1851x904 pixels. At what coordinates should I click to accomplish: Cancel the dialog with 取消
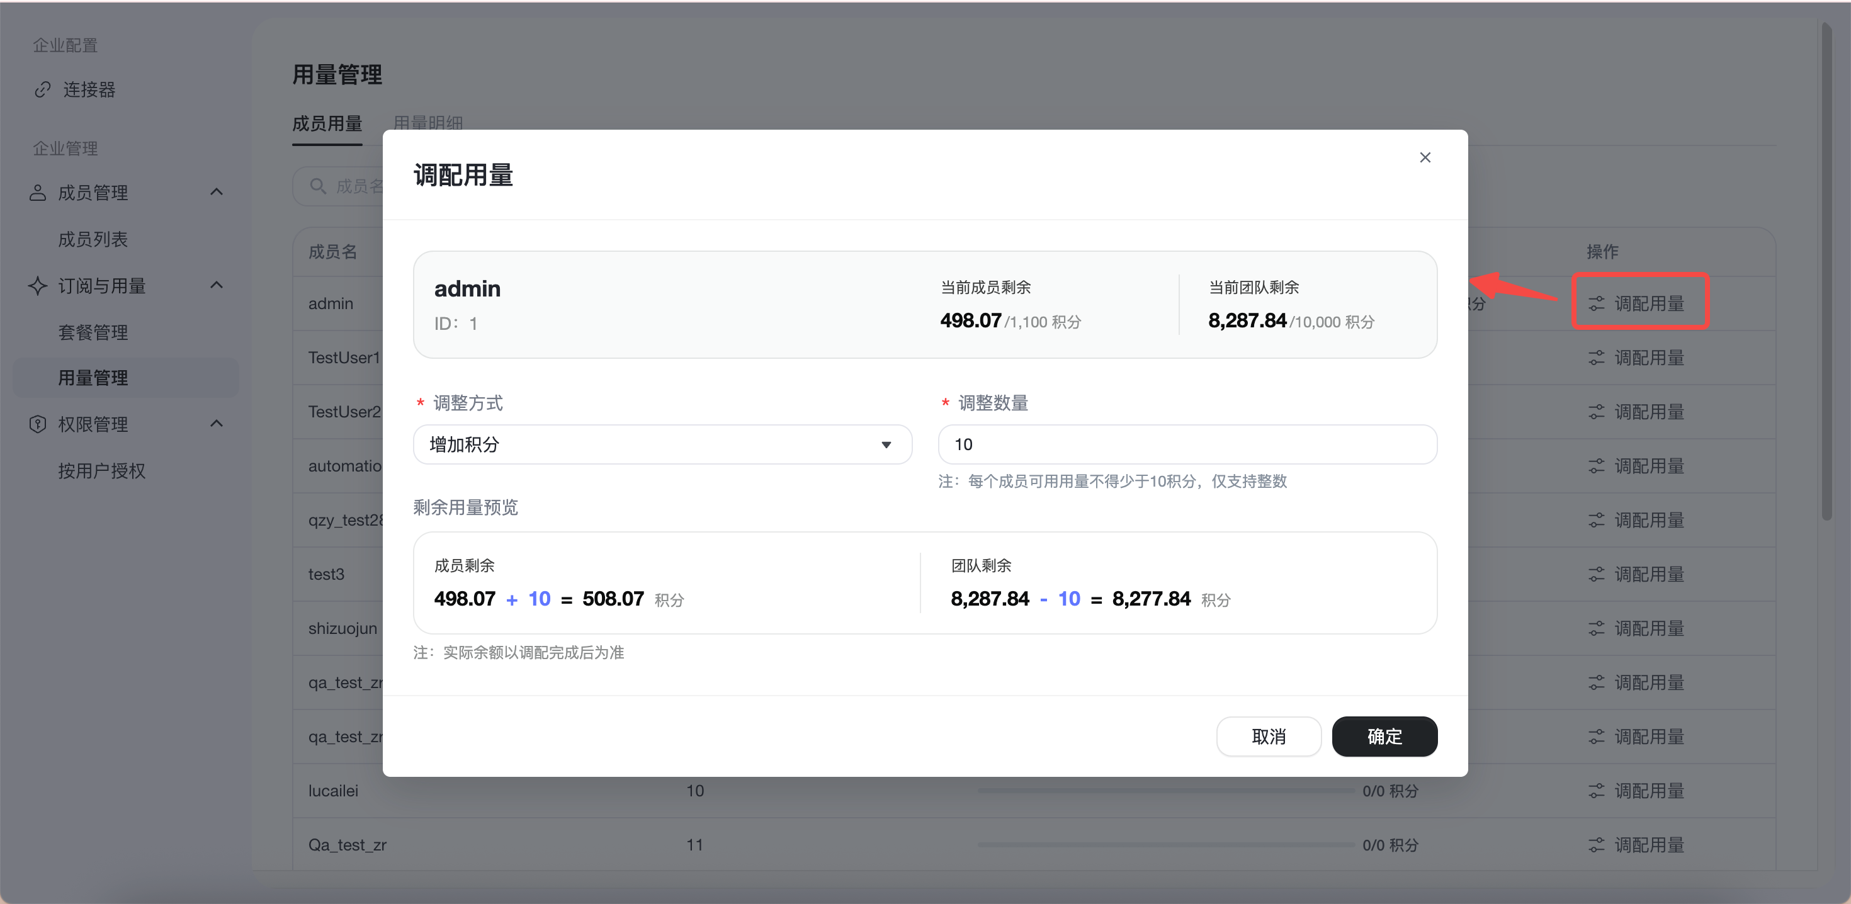pos(1268,736)
